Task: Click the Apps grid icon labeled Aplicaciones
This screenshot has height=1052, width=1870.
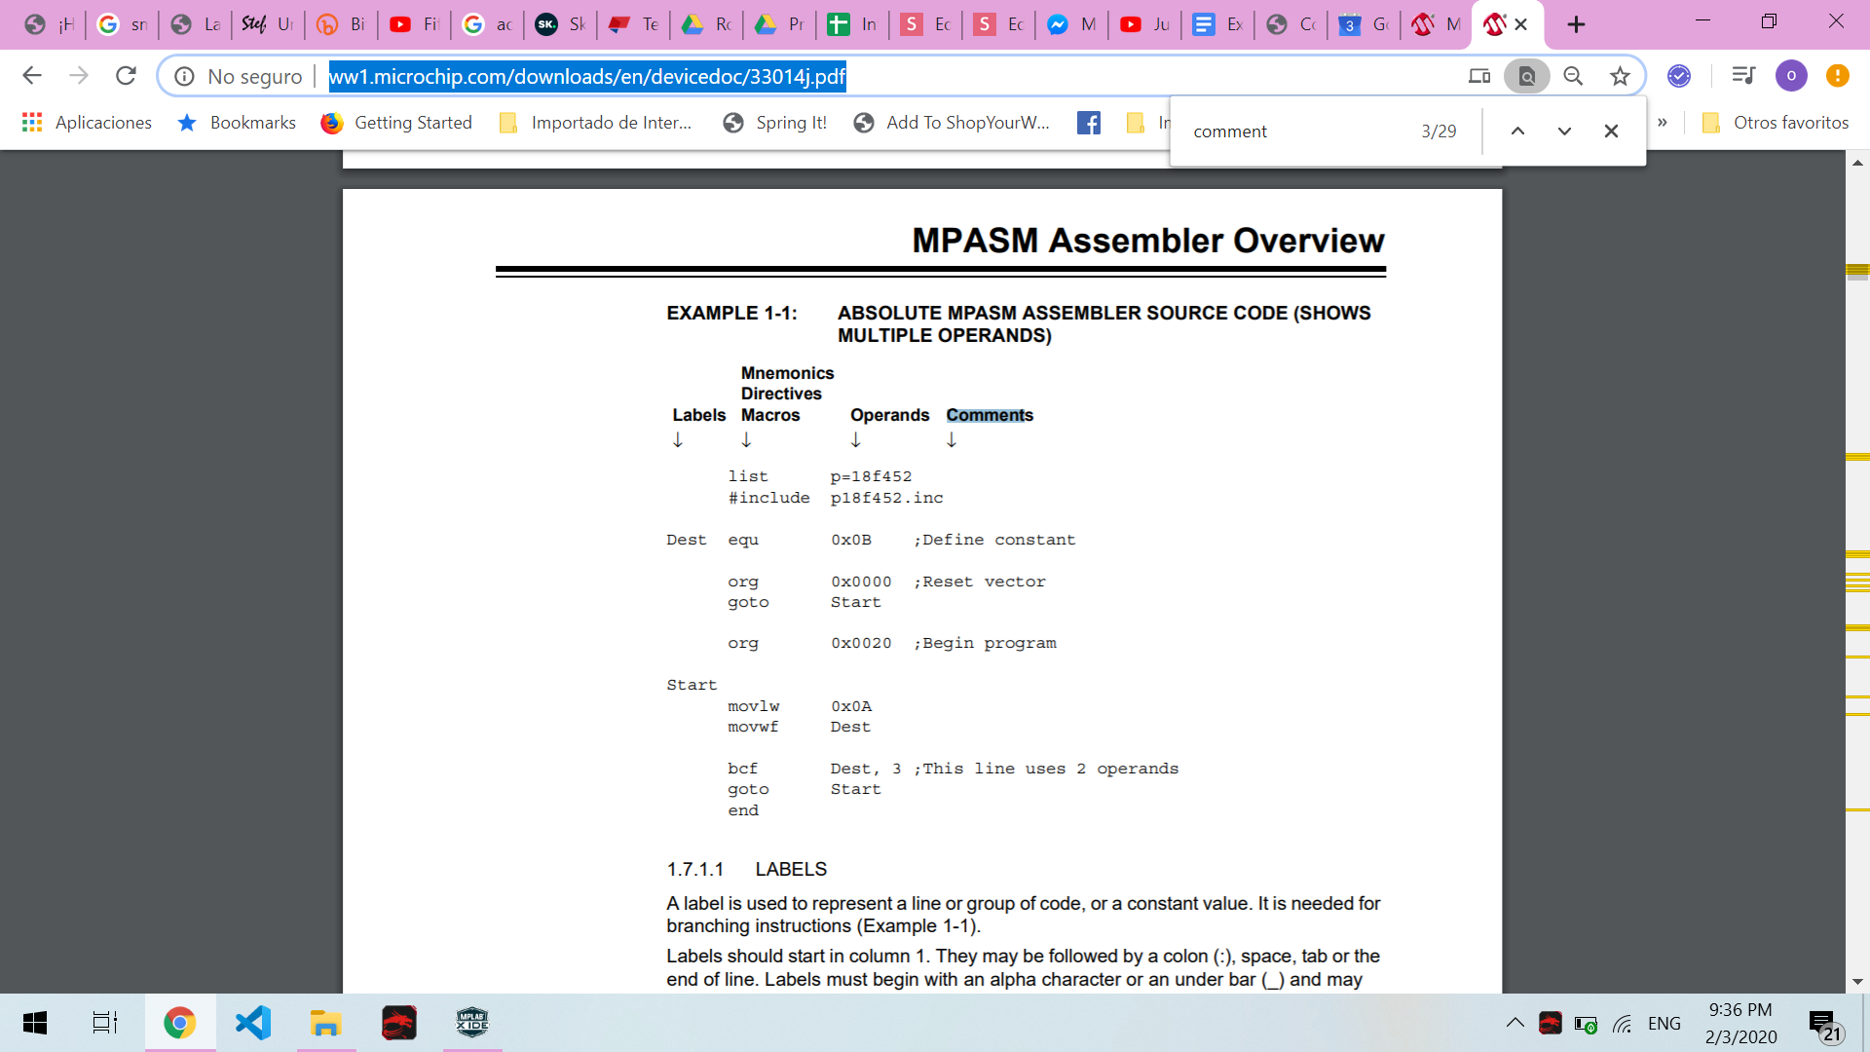Action: coord(32,122)
